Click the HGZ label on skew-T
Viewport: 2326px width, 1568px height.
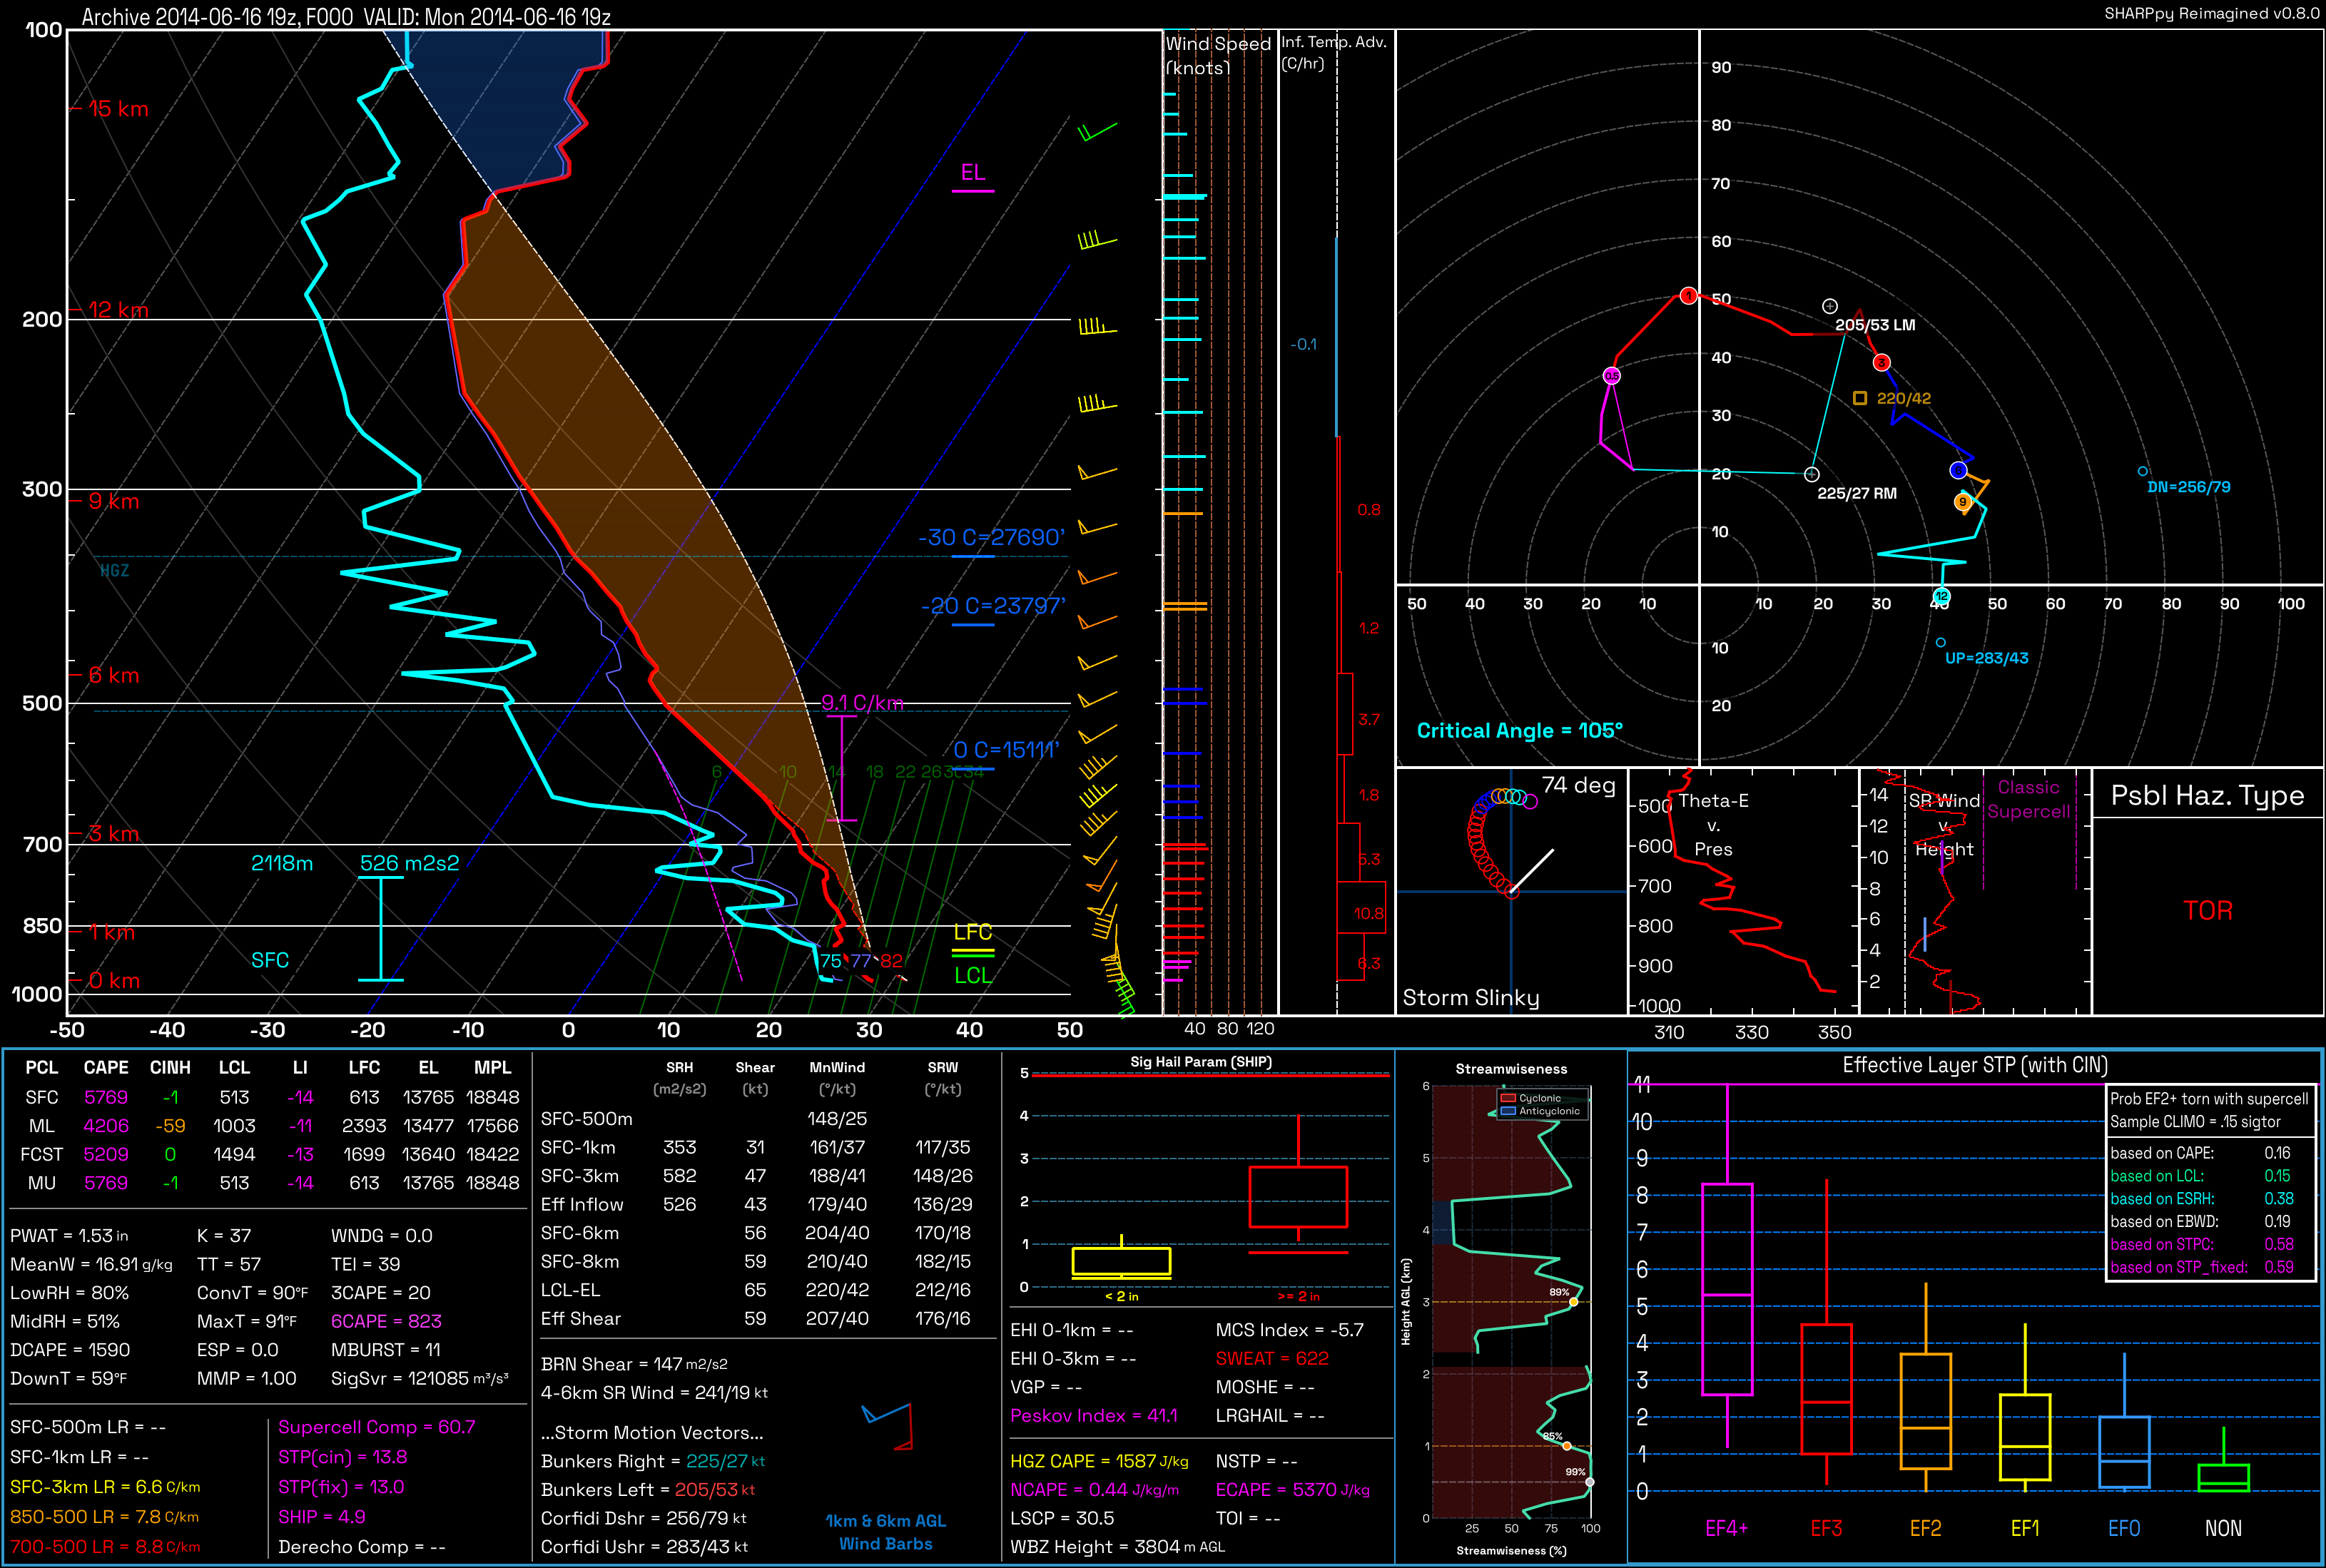click(x=114, y=570)
